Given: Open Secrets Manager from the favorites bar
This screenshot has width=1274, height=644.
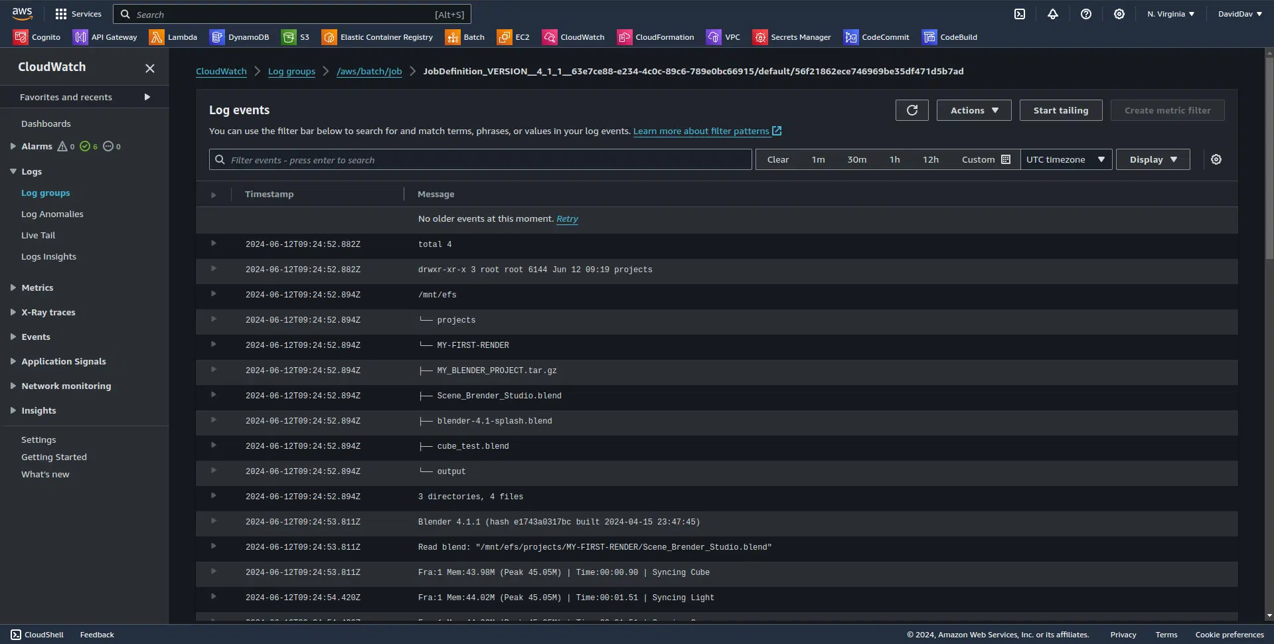Looking at the screenshot, I should (x=791, y=37).
